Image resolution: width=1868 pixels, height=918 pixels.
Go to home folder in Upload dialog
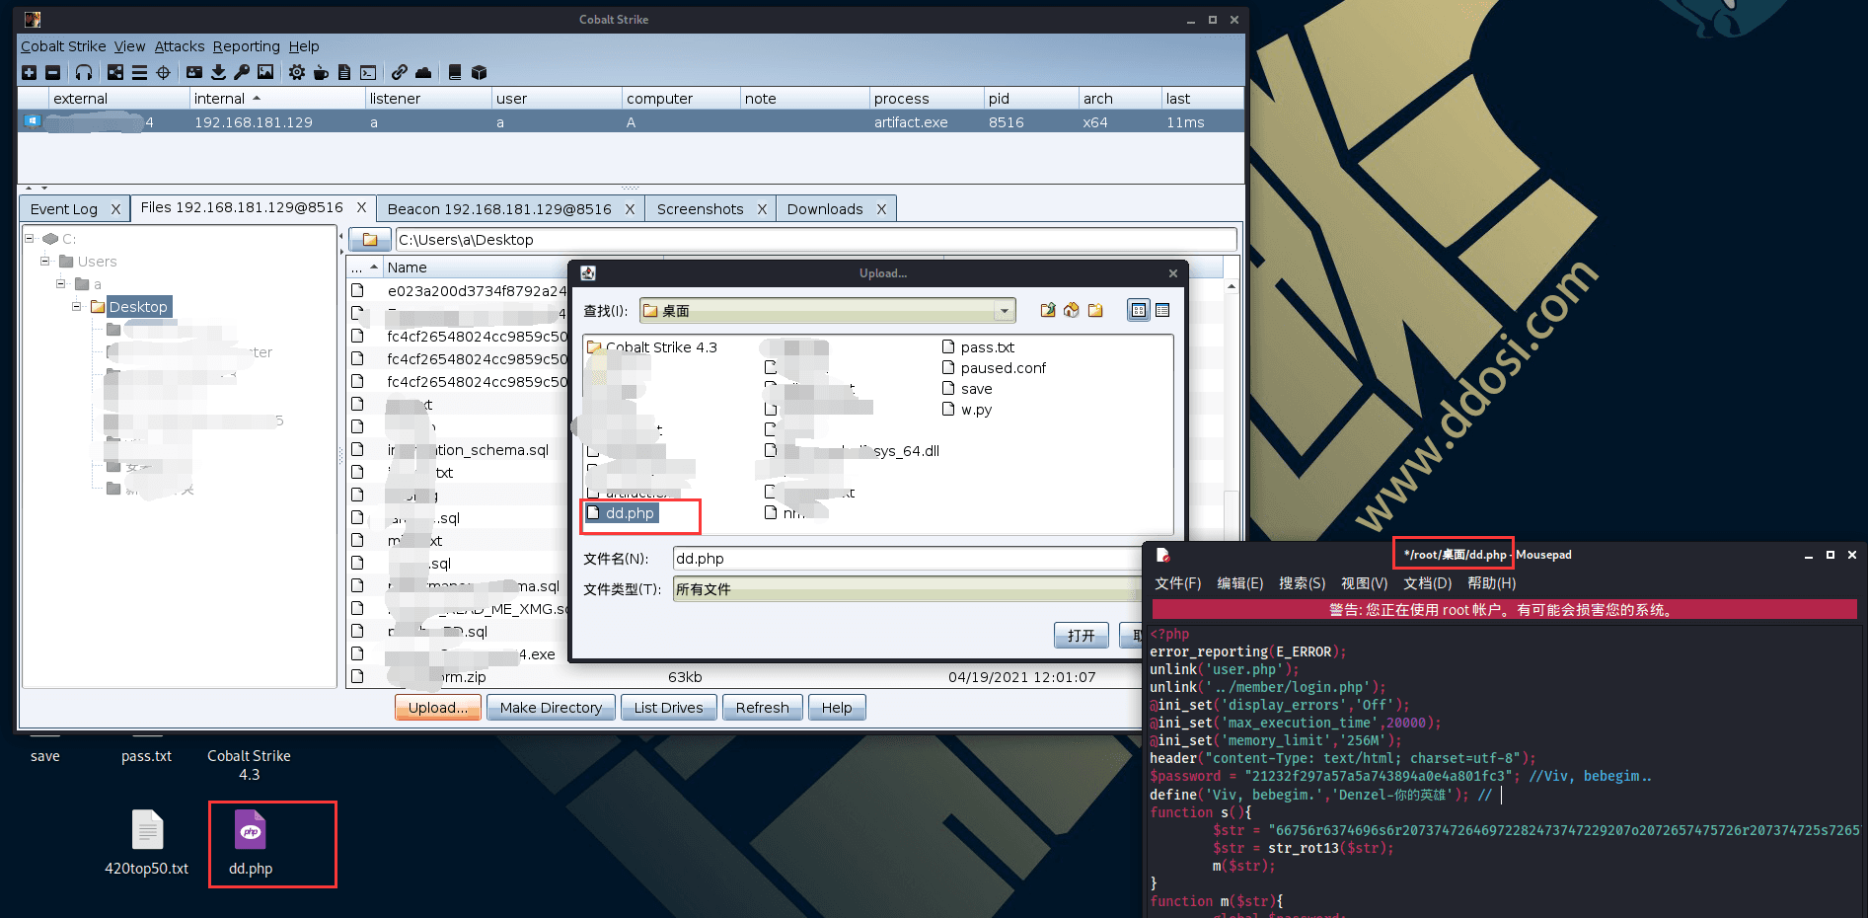click(x=1072, y=310)
